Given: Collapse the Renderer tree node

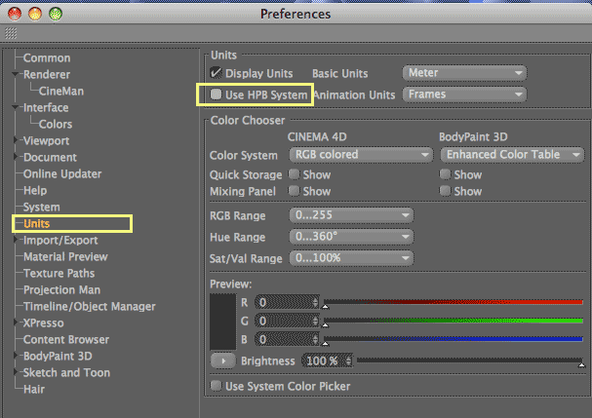Looking at the screenshot, I should (15, 74).
